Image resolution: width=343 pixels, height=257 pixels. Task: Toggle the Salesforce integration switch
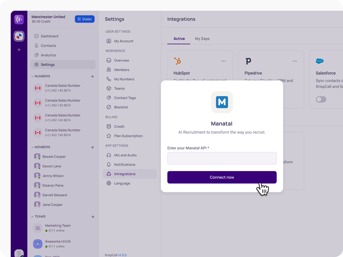click(x=321, y=100)
